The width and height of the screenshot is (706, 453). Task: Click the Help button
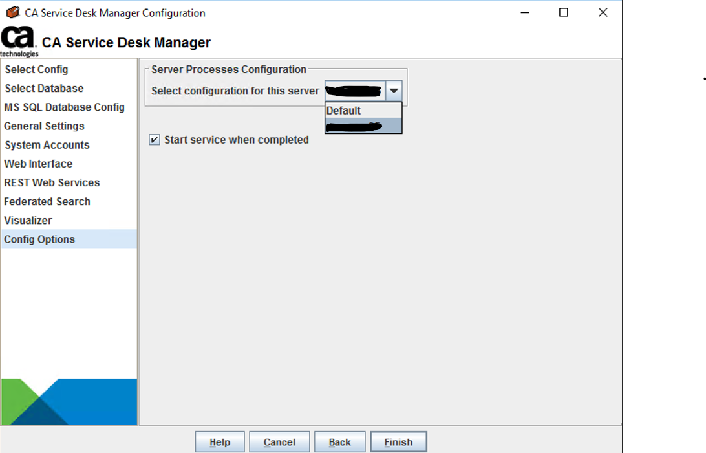click(x=220, y=442)
